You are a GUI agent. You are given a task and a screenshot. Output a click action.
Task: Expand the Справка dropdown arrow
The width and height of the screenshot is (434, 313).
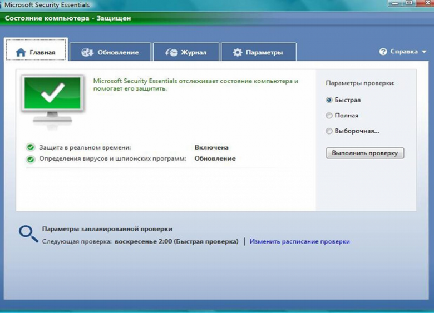point(424,52)
